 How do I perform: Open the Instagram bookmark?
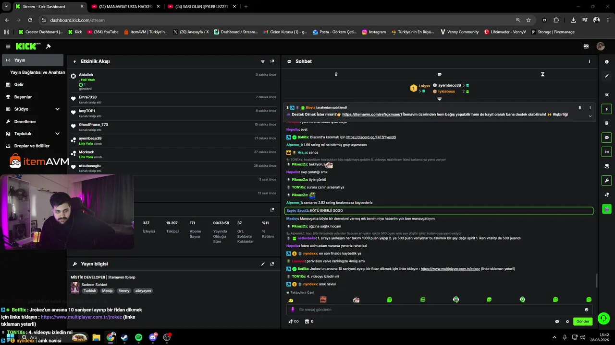(x=374, y=32)
